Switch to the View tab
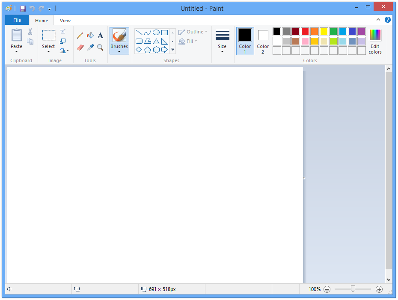Viewport: 398px width, 300px height. pos(65,21)
